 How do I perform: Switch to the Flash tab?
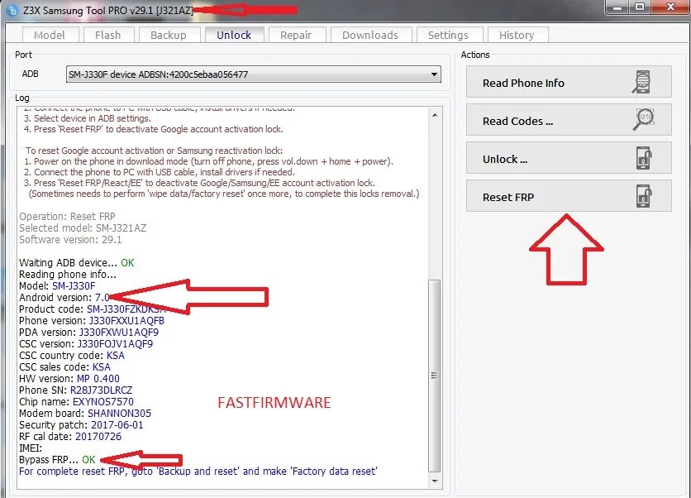(x=108, y=35)
